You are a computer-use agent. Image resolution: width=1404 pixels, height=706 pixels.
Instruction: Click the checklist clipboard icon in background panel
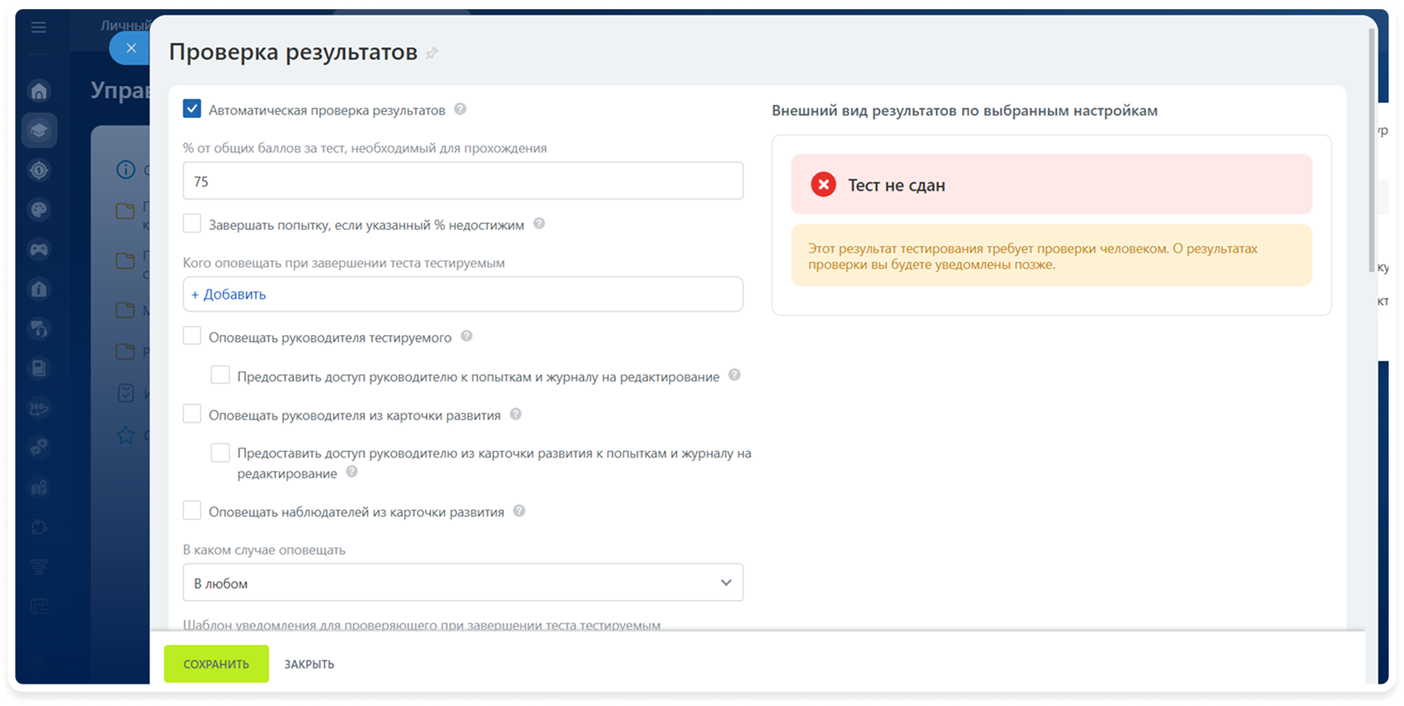click(126, 393)
